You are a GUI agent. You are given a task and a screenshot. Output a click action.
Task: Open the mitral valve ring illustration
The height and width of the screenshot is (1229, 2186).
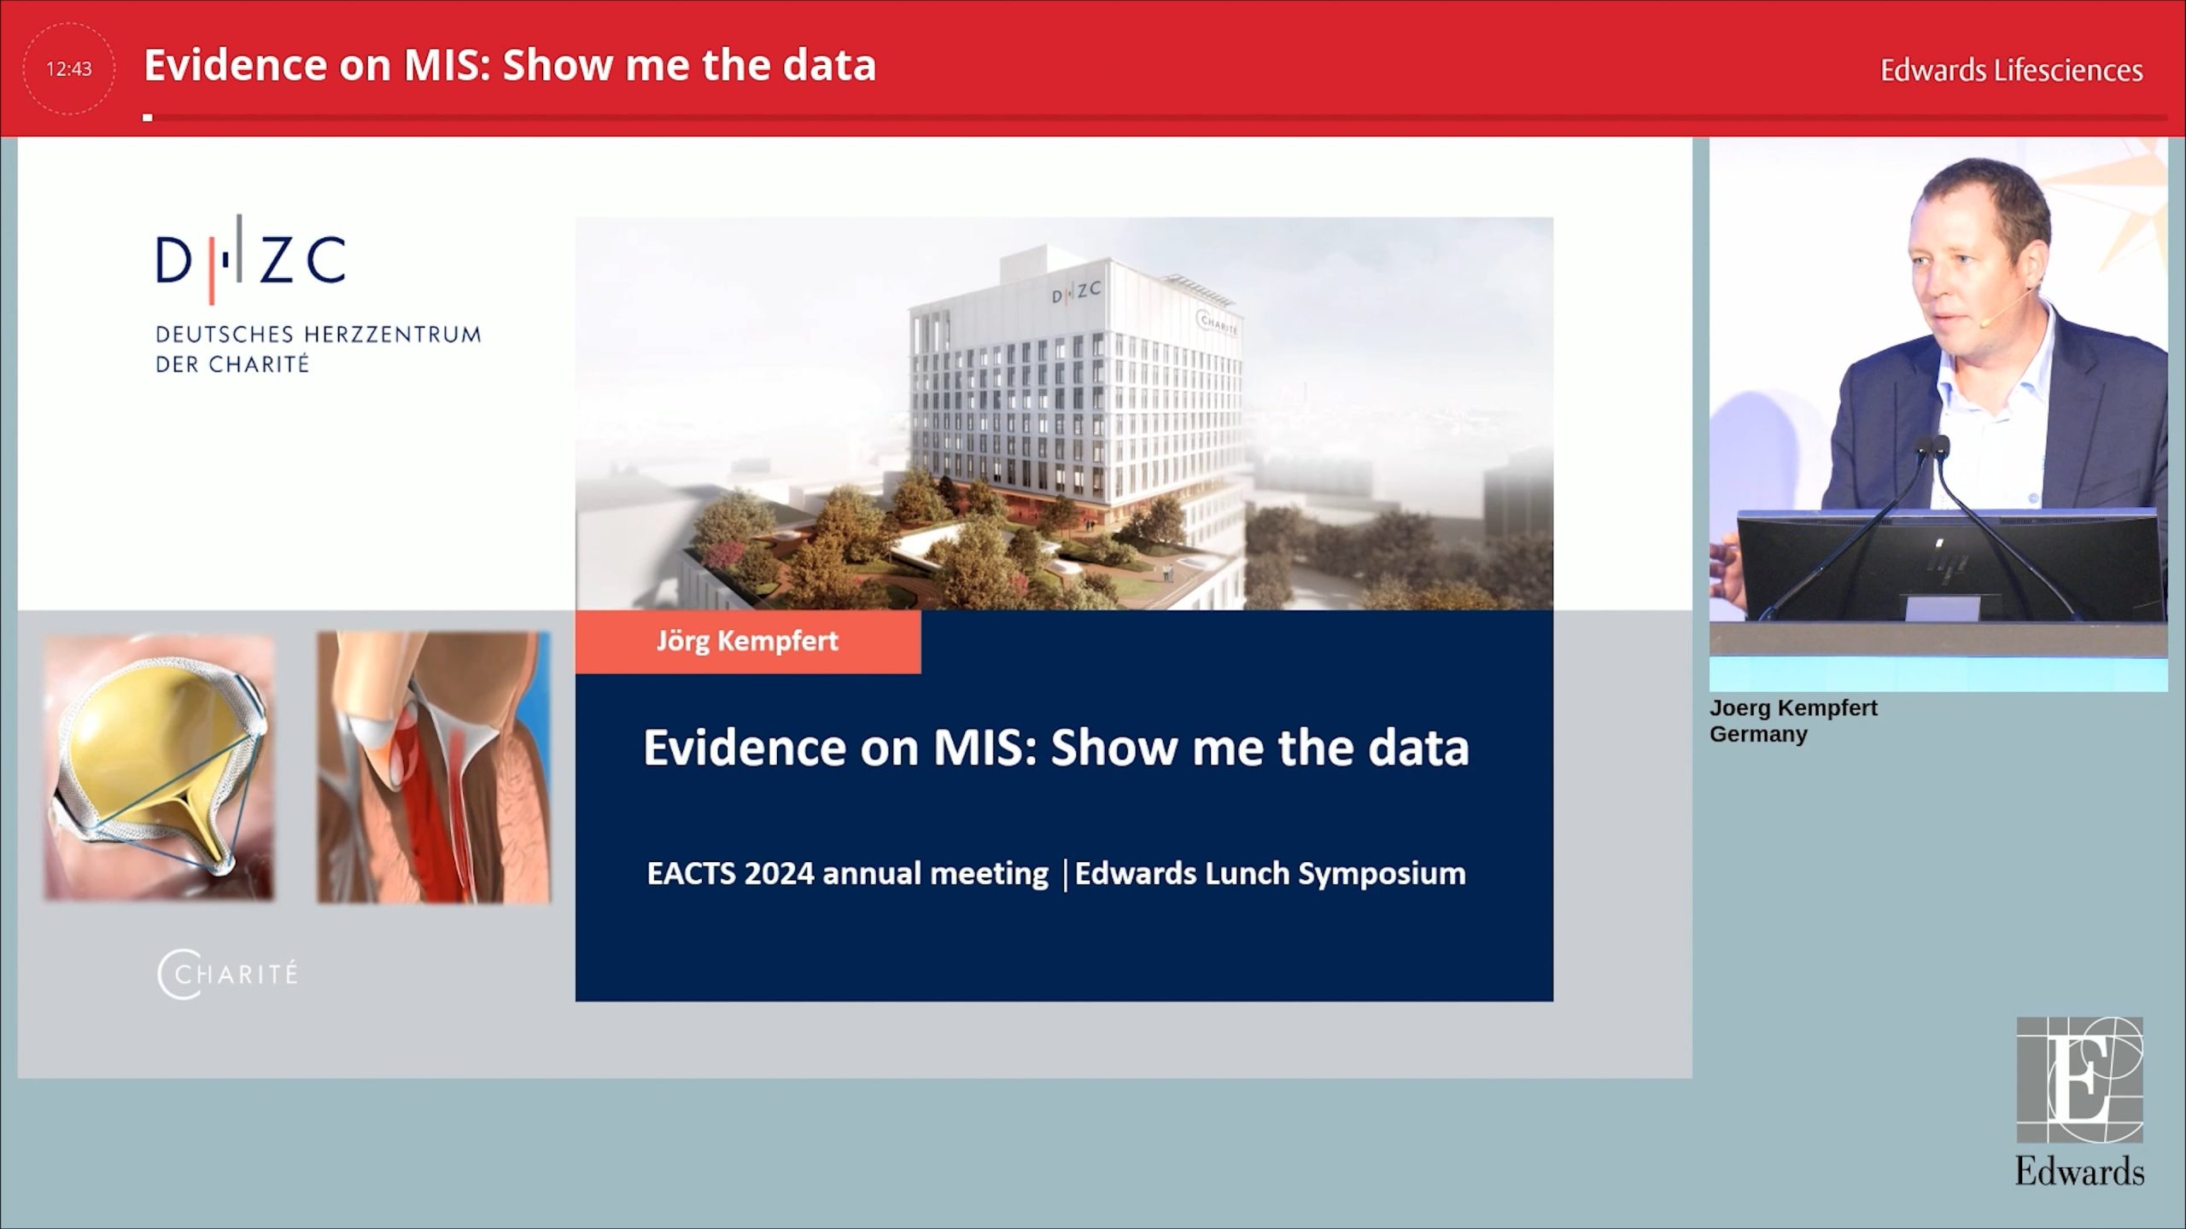[x=160, y=766]
